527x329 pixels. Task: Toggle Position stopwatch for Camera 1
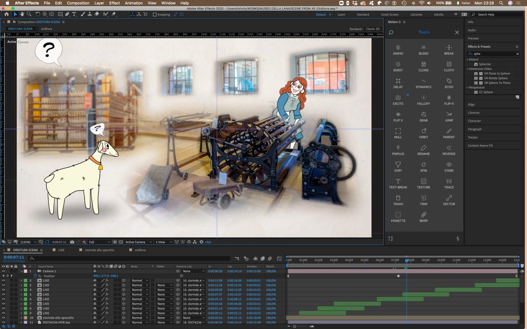(35, 276)
